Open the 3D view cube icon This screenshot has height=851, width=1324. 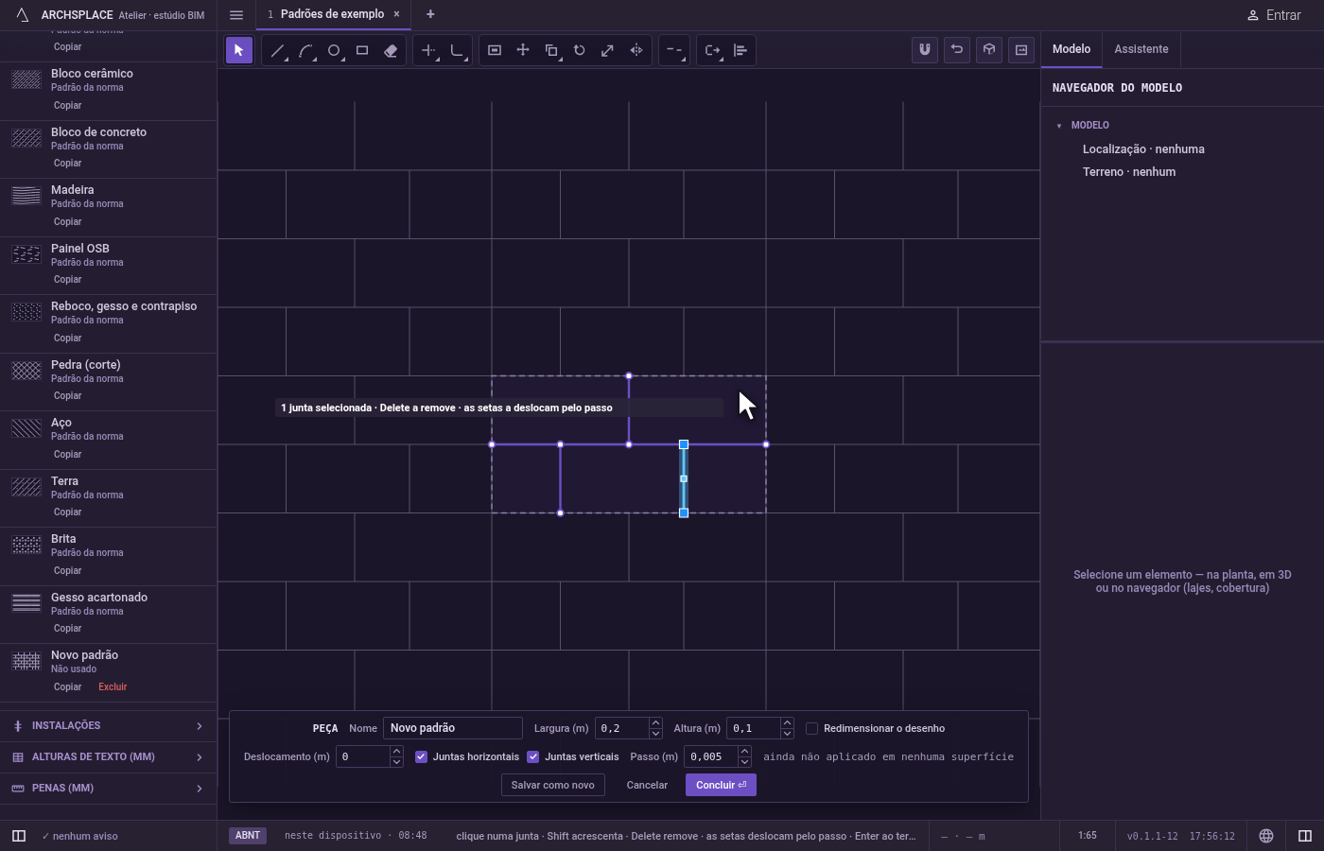tap(989, 50)
